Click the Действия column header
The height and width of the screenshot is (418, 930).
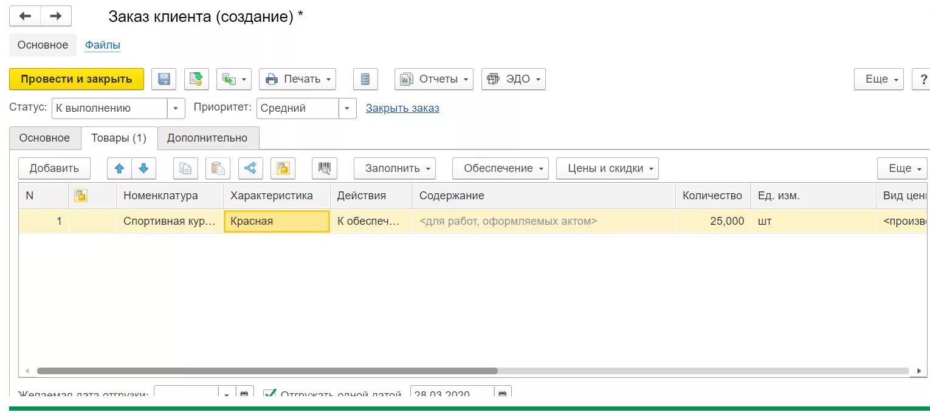pos(371,196)
